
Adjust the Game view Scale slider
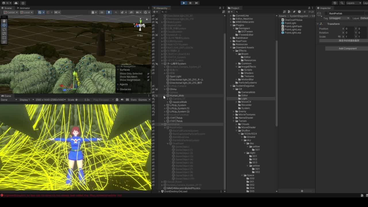pos(79,100)
